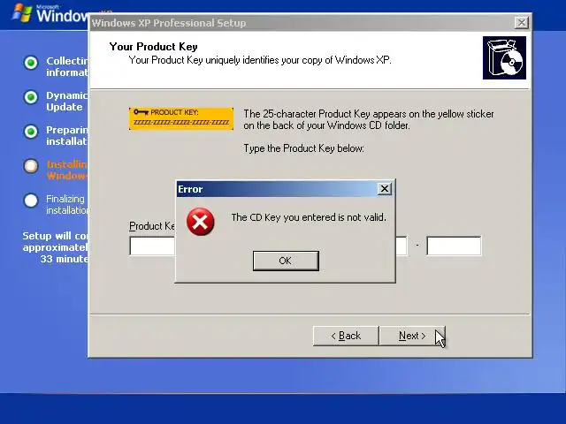Viewport: 566px width, 424px height.
Task: Click the 'Your Product Key uniquely identifies' description
Action: [x=260, y=60]
